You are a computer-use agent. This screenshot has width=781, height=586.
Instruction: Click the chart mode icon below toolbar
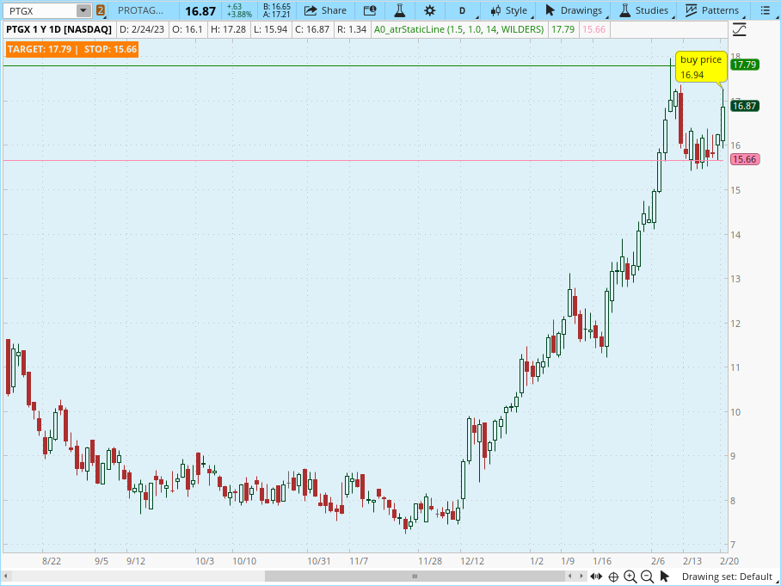[739, 30]
